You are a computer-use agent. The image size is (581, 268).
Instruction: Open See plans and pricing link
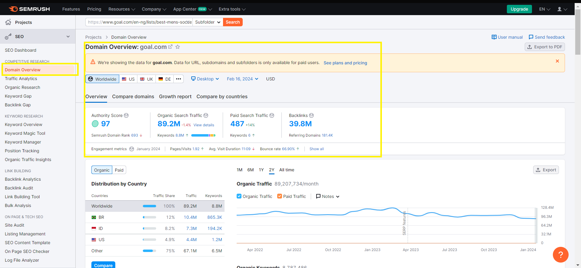pyautogui.click(x=345, y=63)
